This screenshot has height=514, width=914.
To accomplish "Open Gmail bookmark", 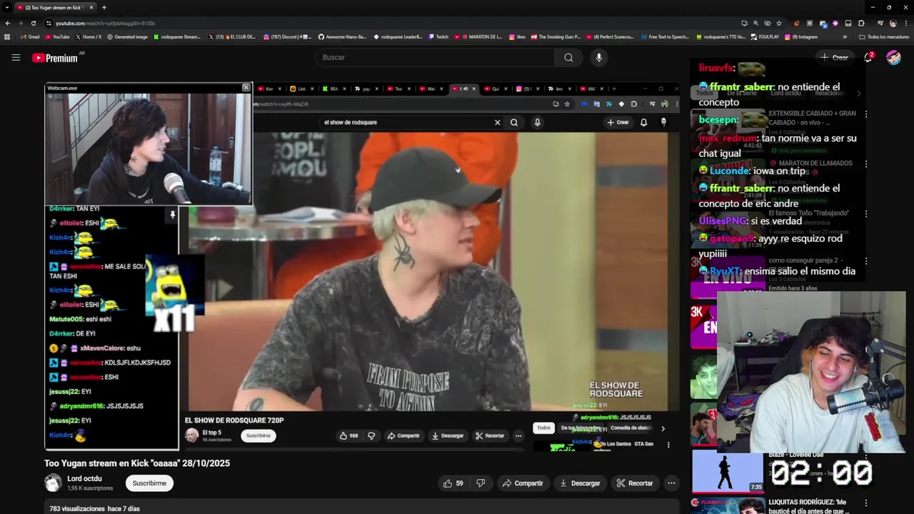I will (x=30, y=36).
